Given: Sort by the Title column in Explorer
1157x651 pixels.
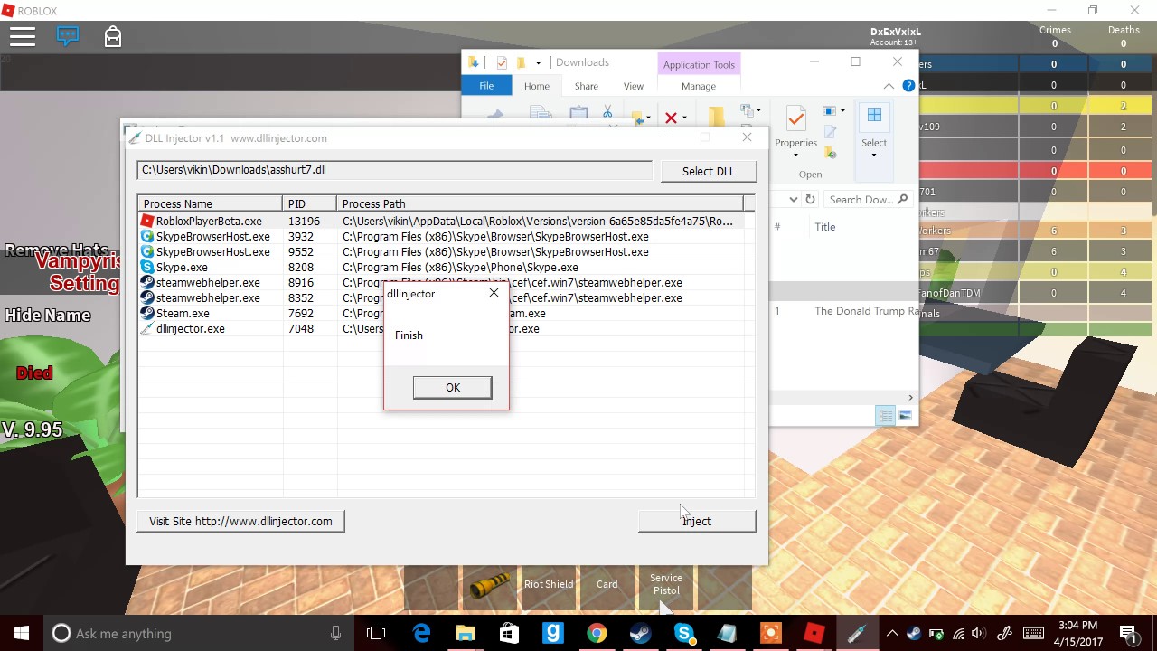Looking at the screenshot, I should pyautogui.click(x=825, y=227).
